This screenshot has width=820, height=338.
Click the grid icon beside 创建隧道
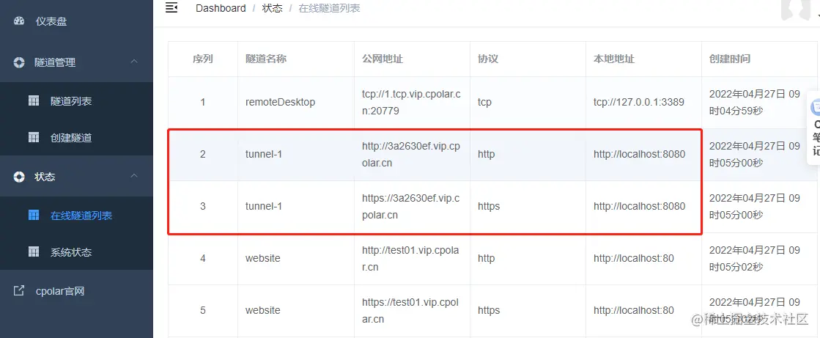click(x=34, y=138)
